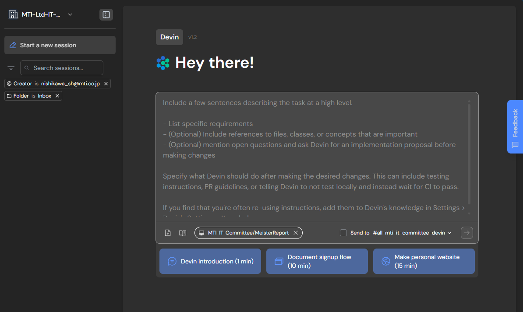The height and width of the screenshot is (312, 523).
Task: Submit the prompt with the arrow button
Action: pos(467,233)
